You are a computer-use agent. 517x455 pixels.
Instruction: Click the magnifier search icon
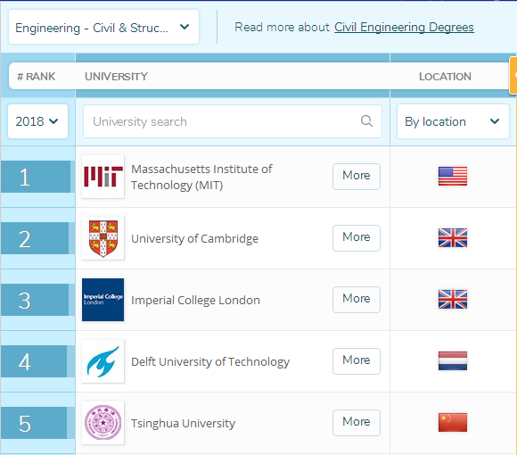coord(366,121)
